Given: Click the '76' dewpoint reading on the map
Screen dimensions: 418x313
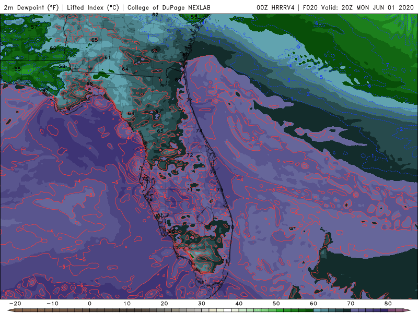Looking at the screenshot, I should coord(149,199).
